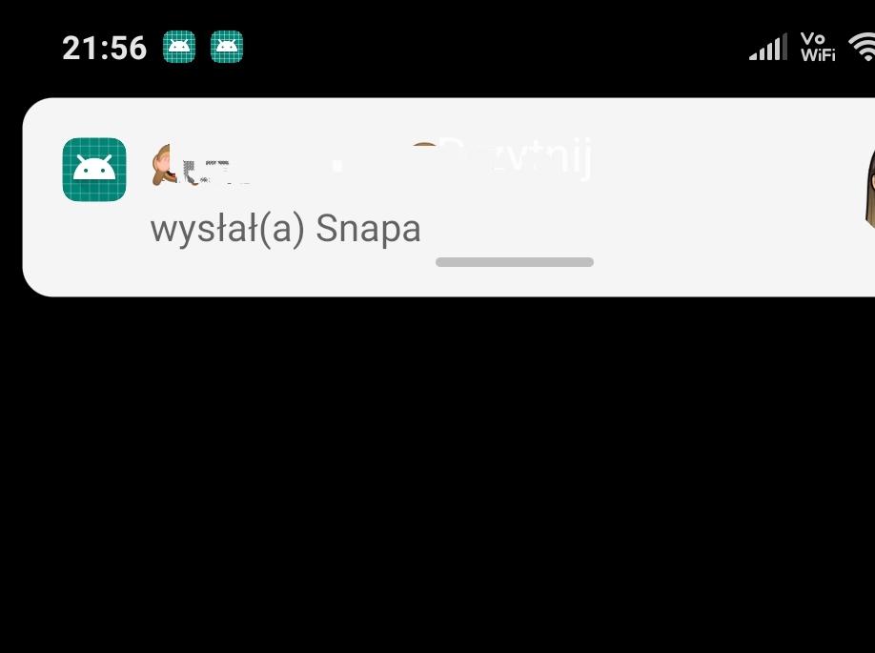This screenshot has height=653, width=875.
Task: Tap the word "wysłał(a)" in notification
Action: 227,230
